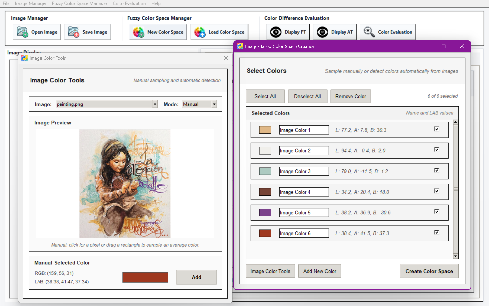Click the Image Color 3 name field
This screenshot has height=306, width=489.
[x=304, y=171]
